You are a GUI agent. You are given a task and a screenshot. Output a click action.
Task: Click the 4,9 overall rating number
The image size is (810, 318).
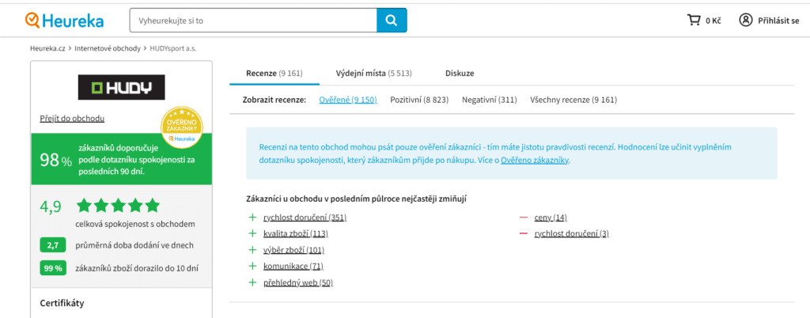pos(51,206)
